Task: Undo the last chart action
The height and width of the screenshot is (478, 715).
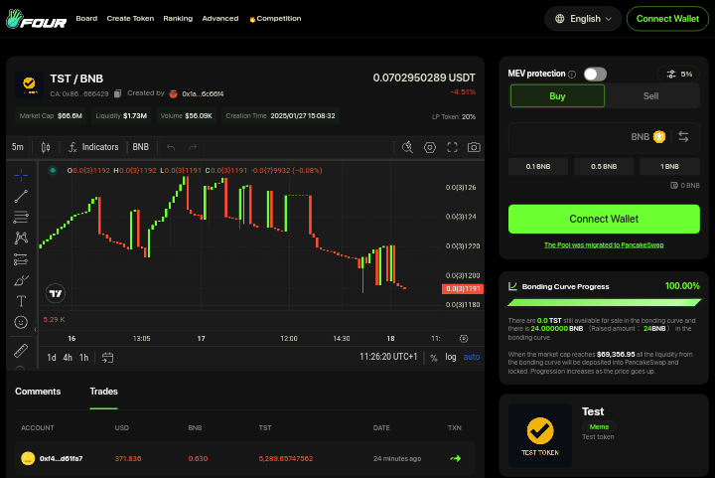Action: pyautogui.click(x=171, y=147)
